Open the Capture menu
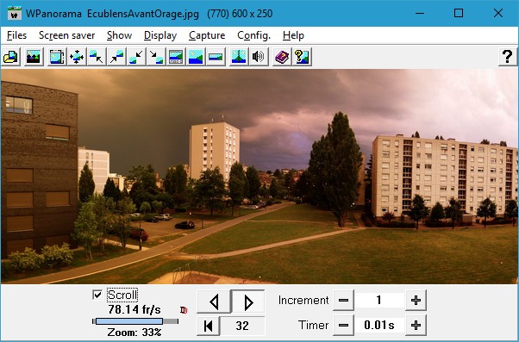Viewport: 519px width, 342px height. [x=207, y=35]
